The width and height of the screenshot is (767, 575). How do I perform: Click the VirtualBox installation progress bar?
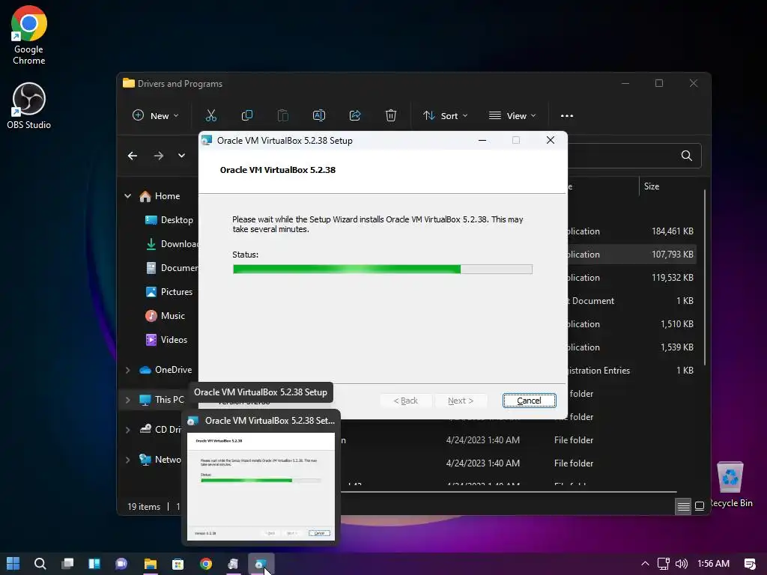(383, 269)
